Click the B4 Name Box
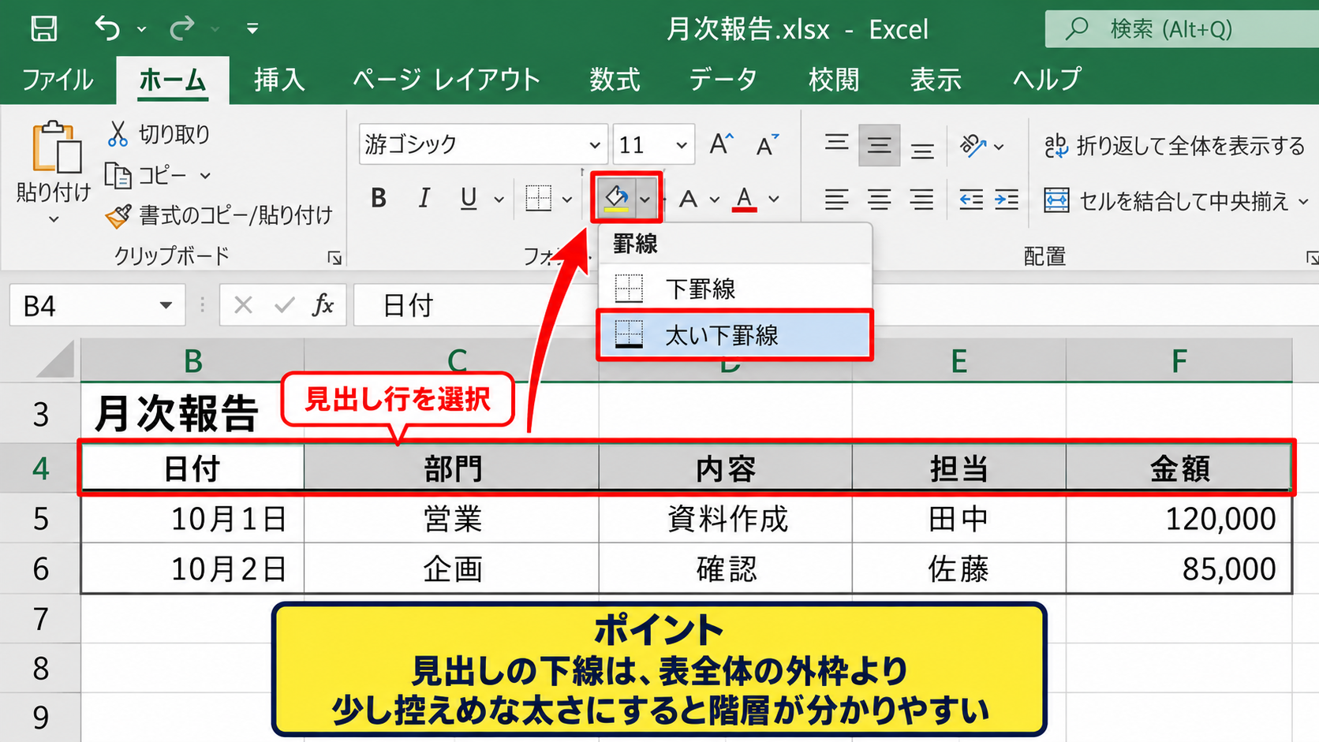 (x=96, y=305)
